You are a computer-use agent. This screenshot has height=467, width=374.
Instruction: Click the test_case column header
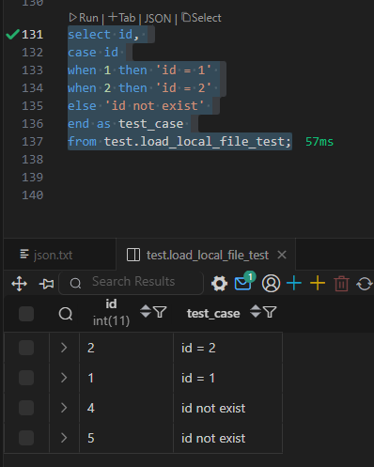tap(213, 314)
